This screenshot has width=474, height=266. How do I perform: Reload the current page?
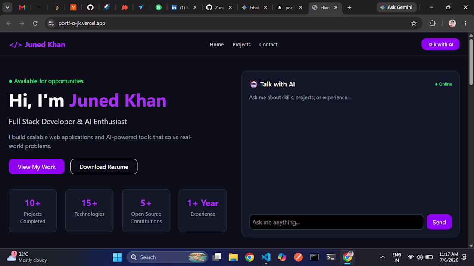[x=35, y=23]
